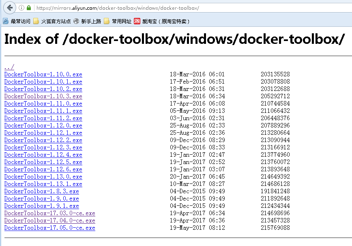Download DockerToolbox-1.10.3.exe

pyautogui.click(x=43, y=96)
